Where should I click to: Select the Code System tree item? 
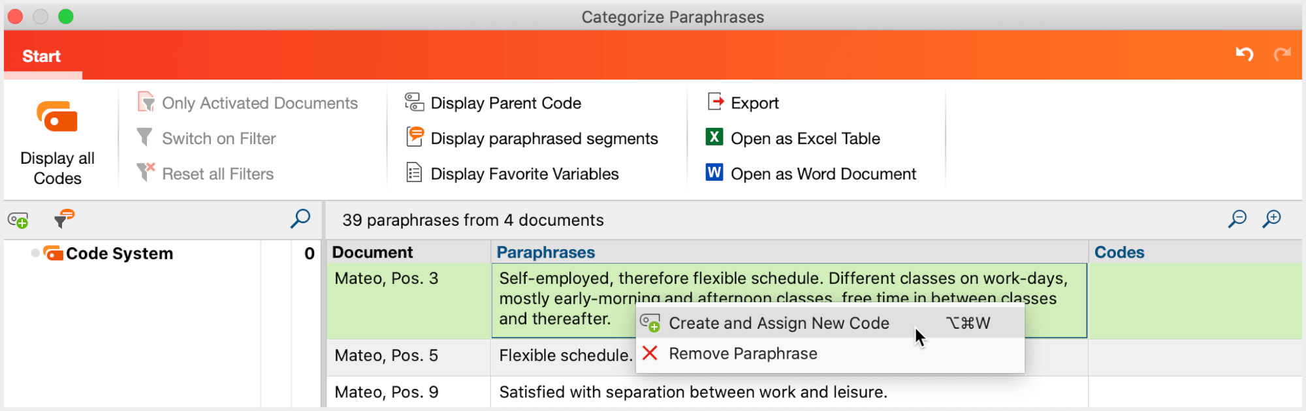point(119,253)
